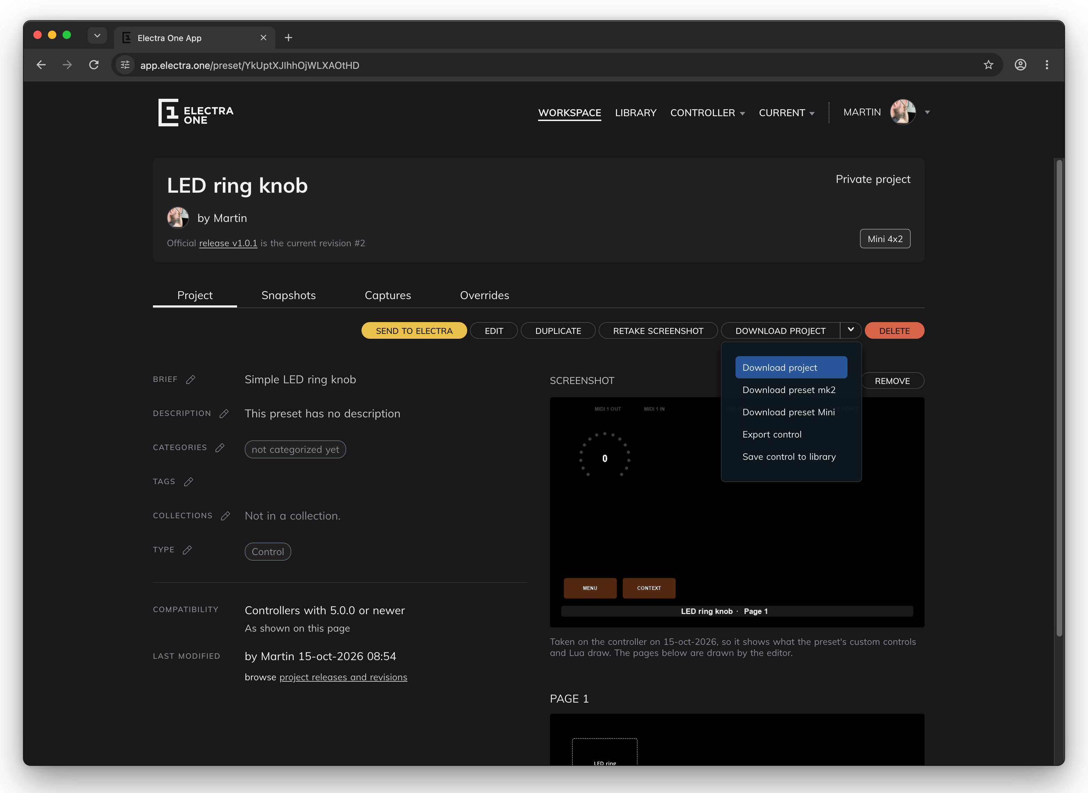
Task: Edit the Type pencil icon
Action: [x=188, y=550]
